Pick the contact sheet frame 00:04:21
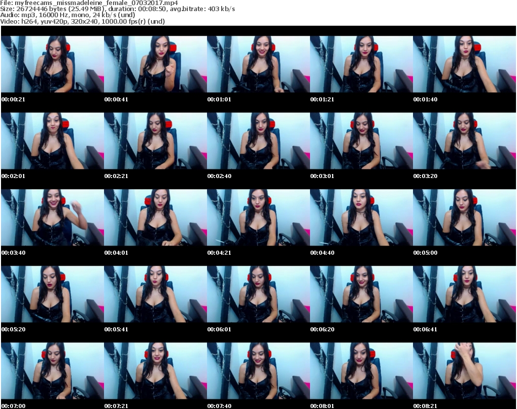The width and height of the screenshot is (517, 409). pos(258,218)
